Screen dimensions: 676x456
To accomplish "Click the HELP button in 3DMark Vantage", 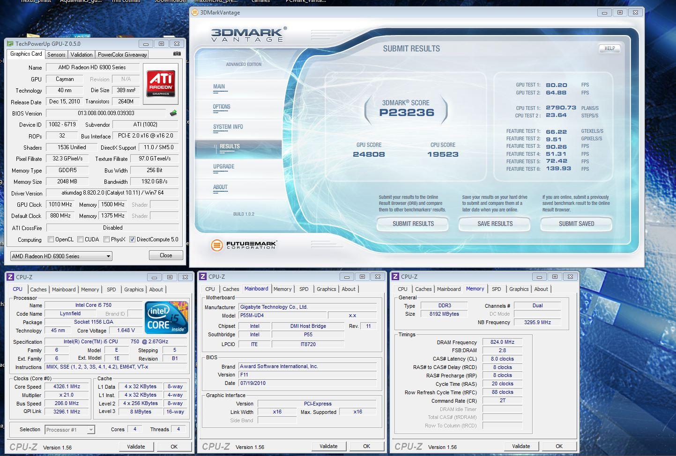I will coord(609,48).
